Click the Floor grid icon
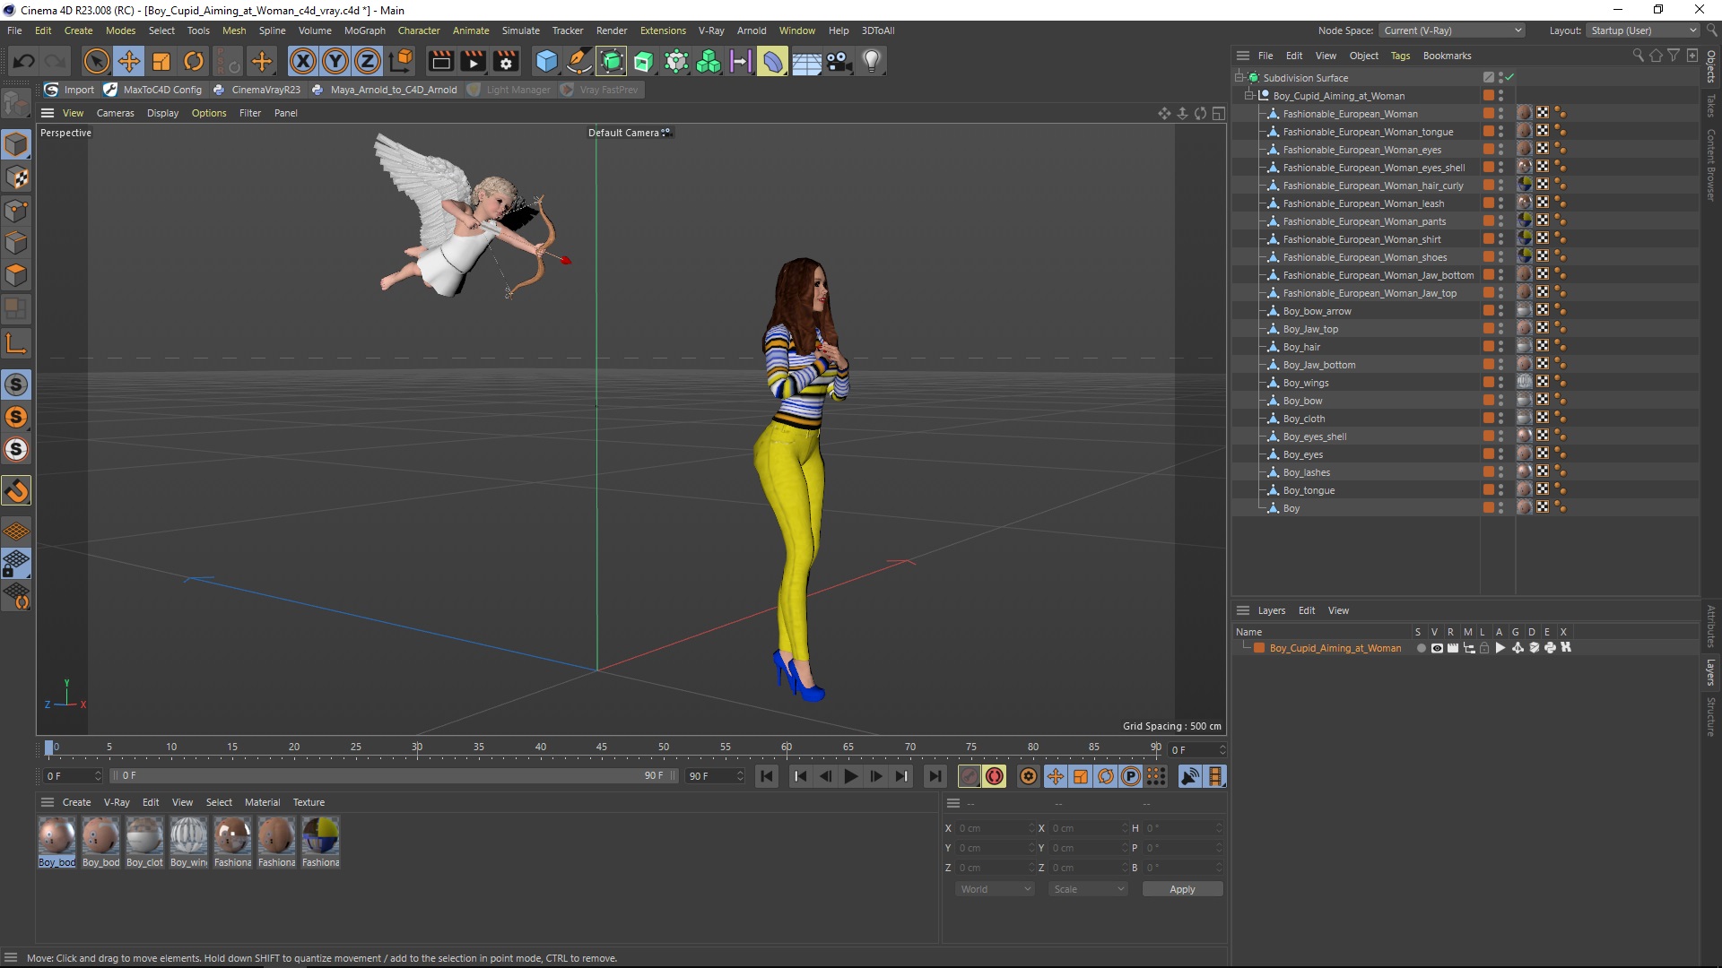Viewport: 1722px width, 968px height. click(x=806, y=61)
